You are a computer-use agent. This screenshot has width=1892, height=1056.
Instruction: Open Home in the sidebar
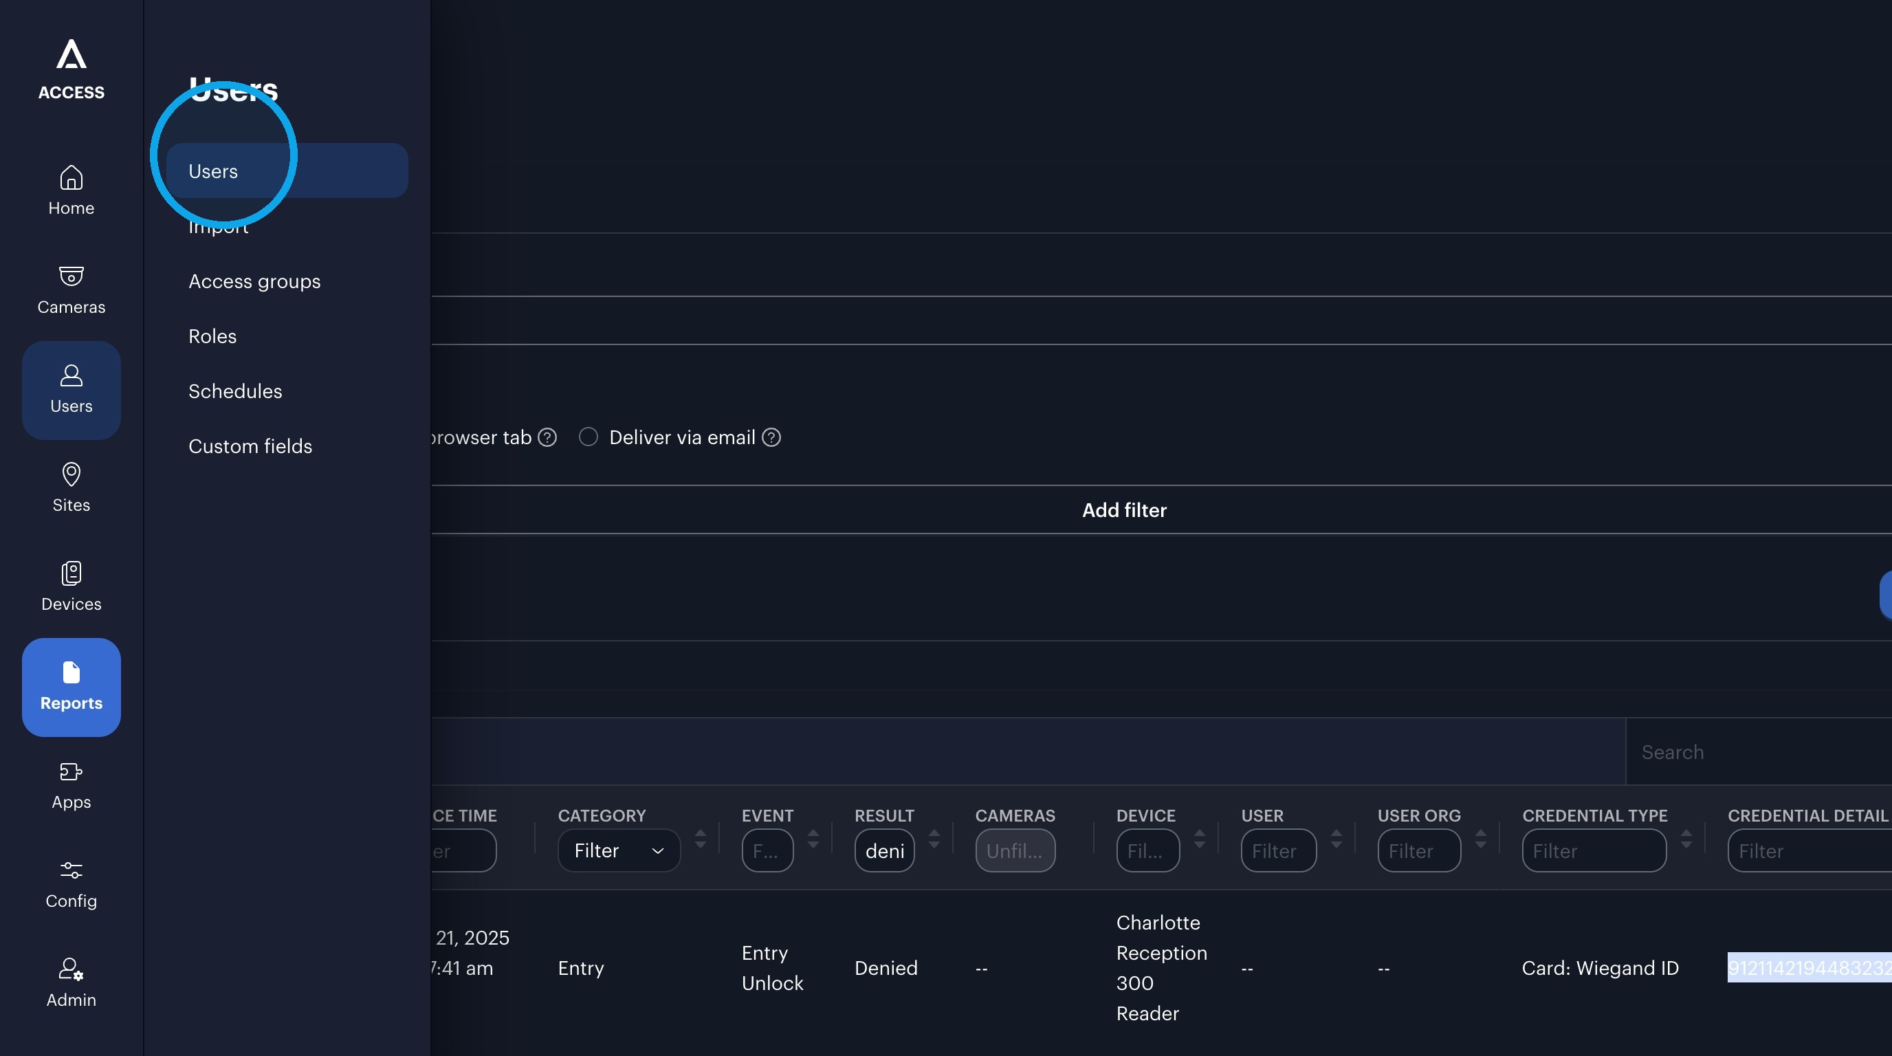[71, 190]
